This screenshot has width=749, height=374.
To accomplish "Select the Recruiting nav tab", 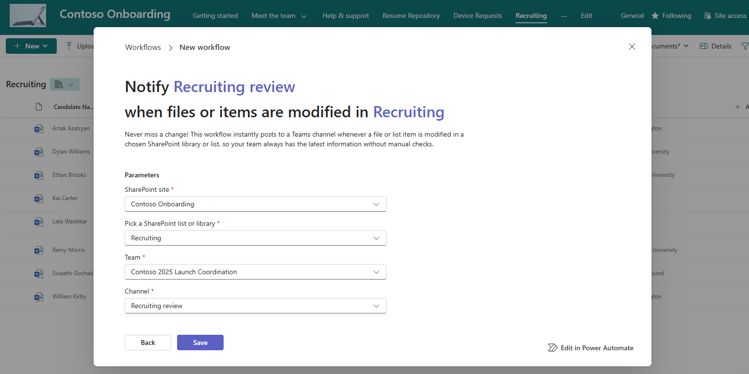I will pos(531,16).
